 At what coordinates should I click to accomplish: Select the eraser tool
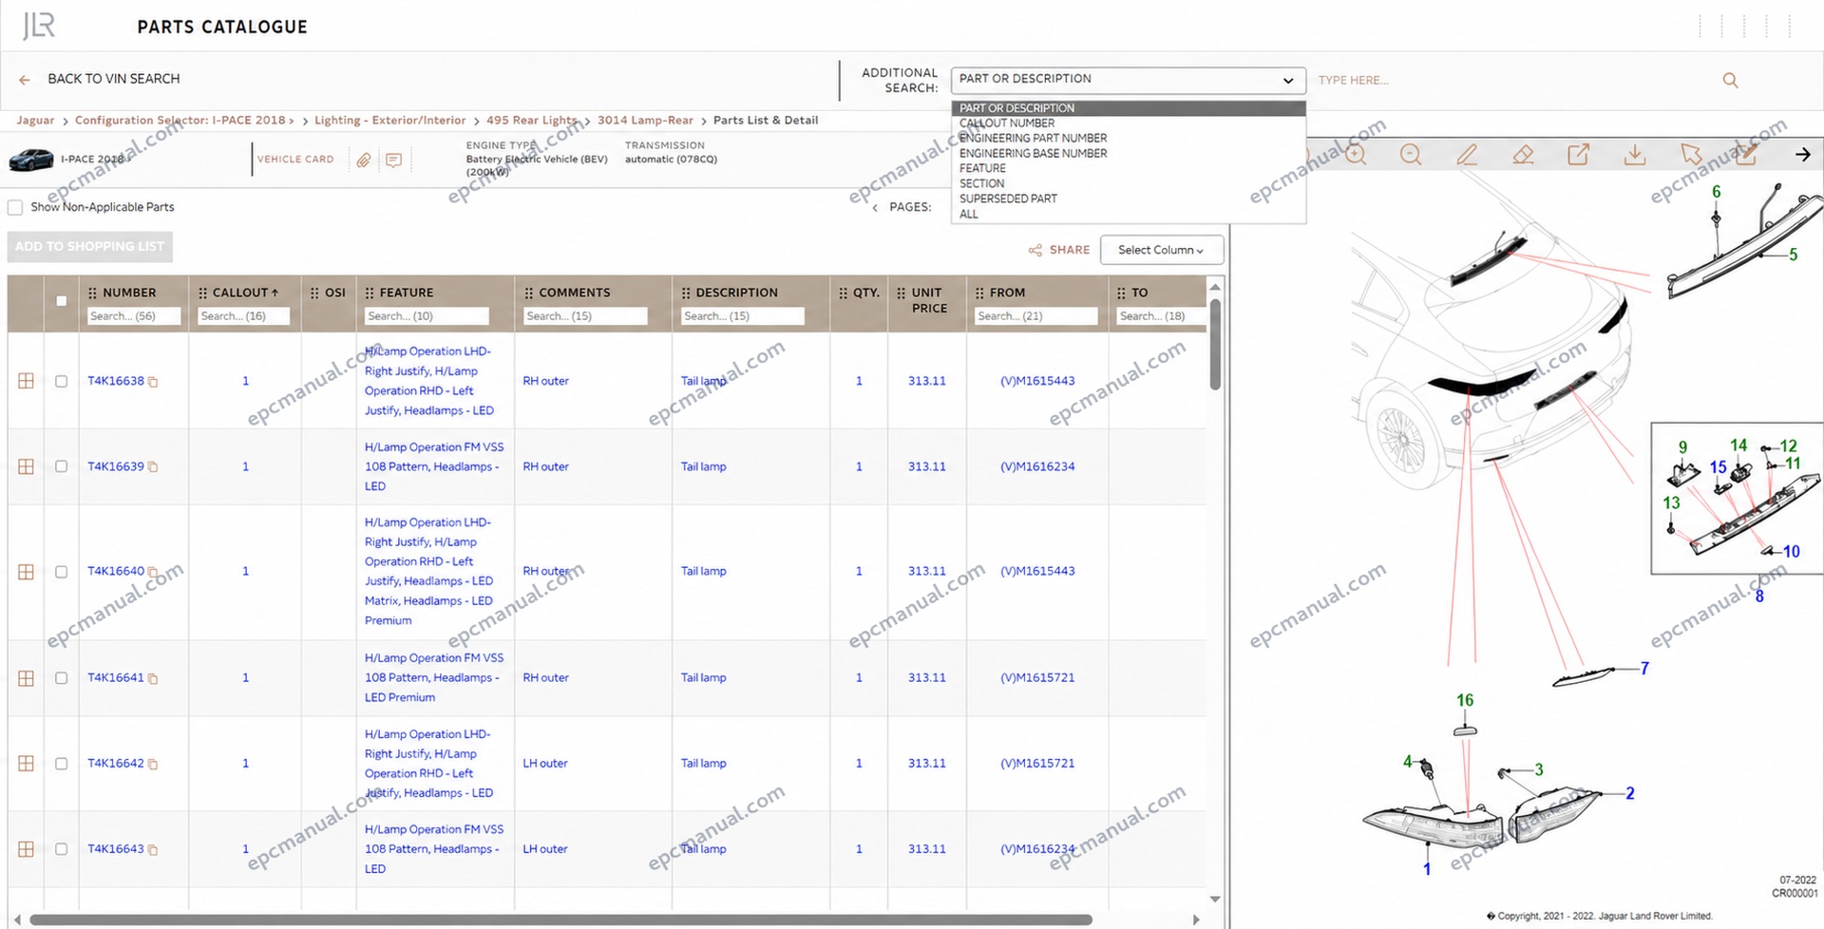tap(1523, 155)
